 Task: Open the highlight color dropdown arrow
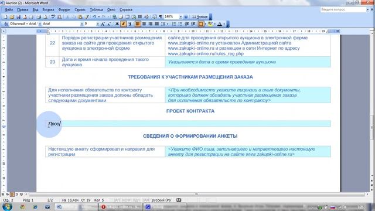coord(214,23)
